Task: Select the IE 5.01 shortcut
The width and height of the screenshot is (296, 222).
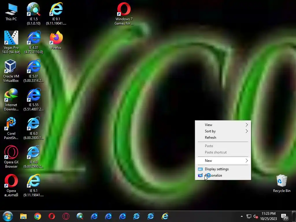Action: (x=34, y=71)
